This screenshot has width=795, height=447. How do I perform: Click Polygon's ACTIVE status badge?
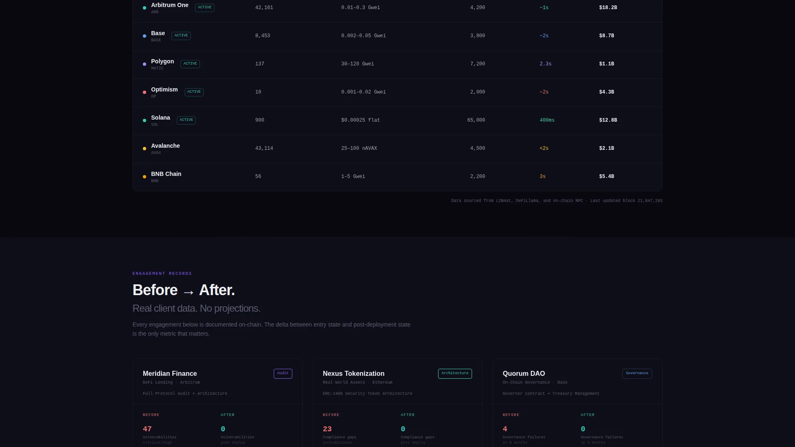click(190, 64)
